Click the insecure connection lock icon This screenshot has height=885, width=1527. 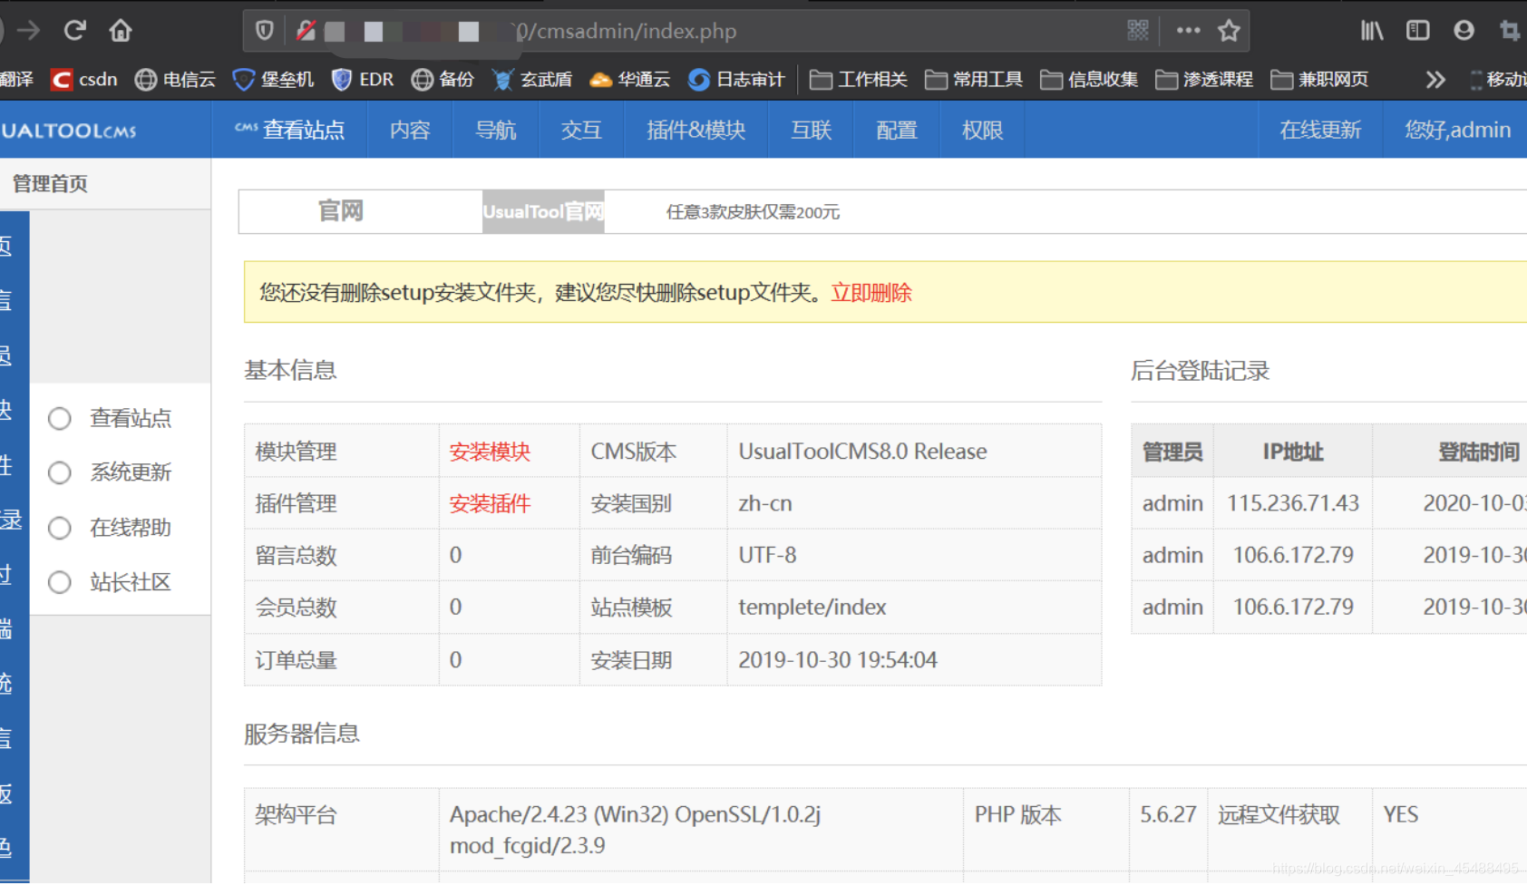(x=306, y=31)
